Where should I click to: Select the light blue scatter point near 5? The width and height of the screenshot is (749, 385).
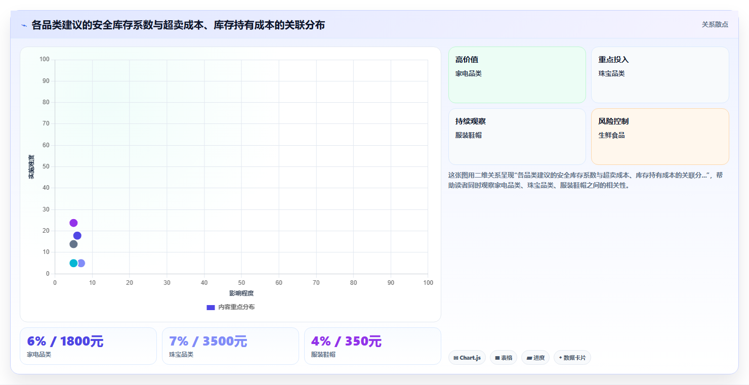click(81, 263)
